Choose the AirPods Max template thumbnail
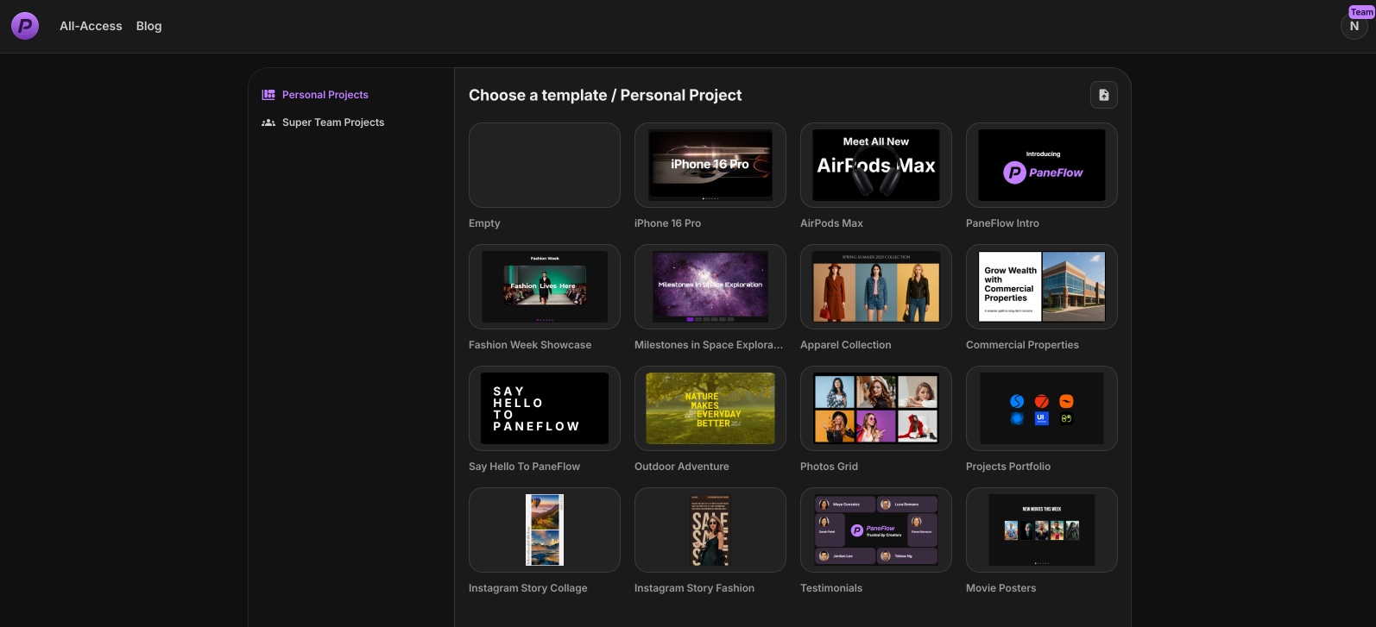 pos(876,165)
